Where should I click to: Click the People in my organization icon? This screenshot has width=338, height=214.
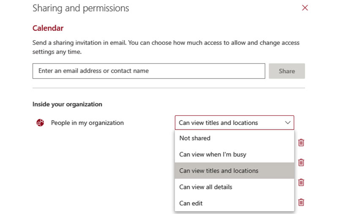[40, 123]
